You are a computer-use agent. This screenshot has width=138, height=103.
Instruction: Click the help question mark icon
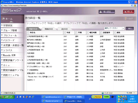tap(126, 19)
